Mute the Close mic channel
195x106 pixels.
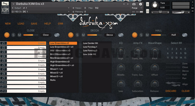[19, 35]
